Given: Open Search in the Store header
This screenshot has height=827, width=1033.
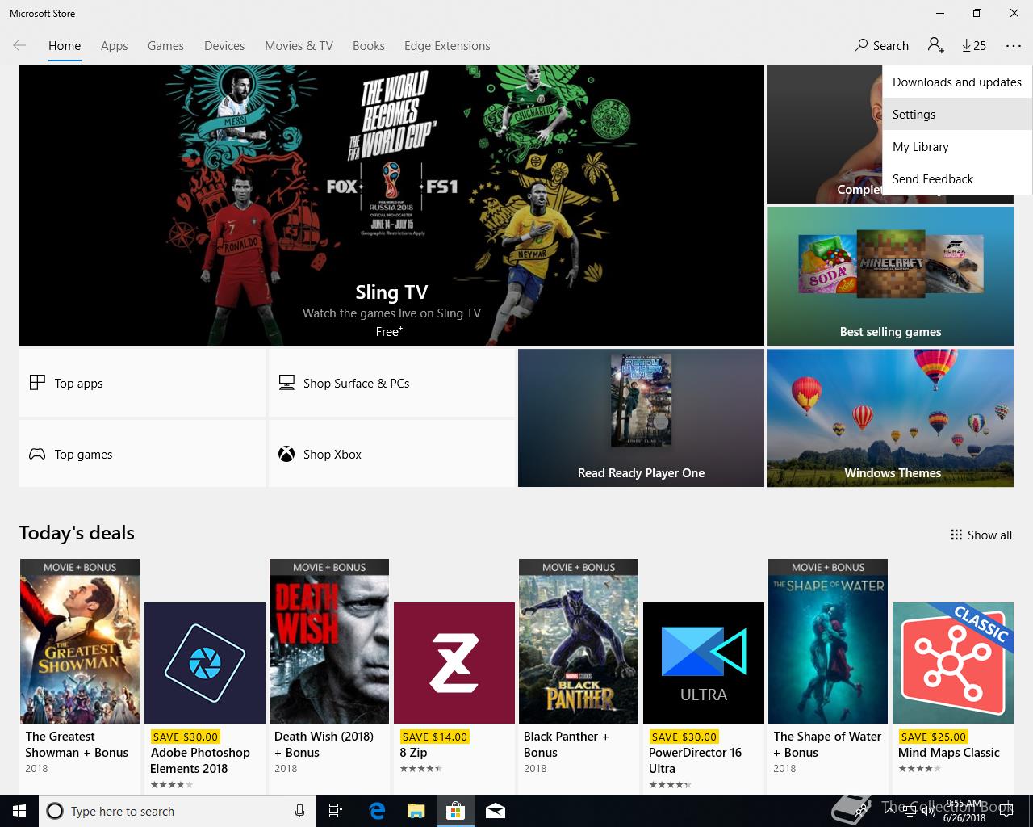Looking at the screenshot, I should click(881, 46).
